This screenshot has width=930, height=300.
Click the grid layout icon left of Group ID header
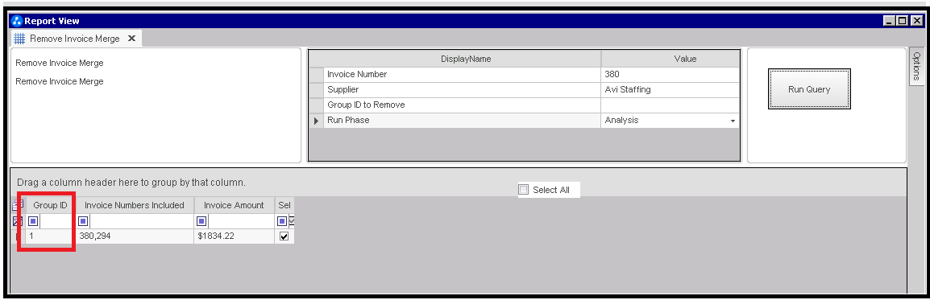coord(18,205)
